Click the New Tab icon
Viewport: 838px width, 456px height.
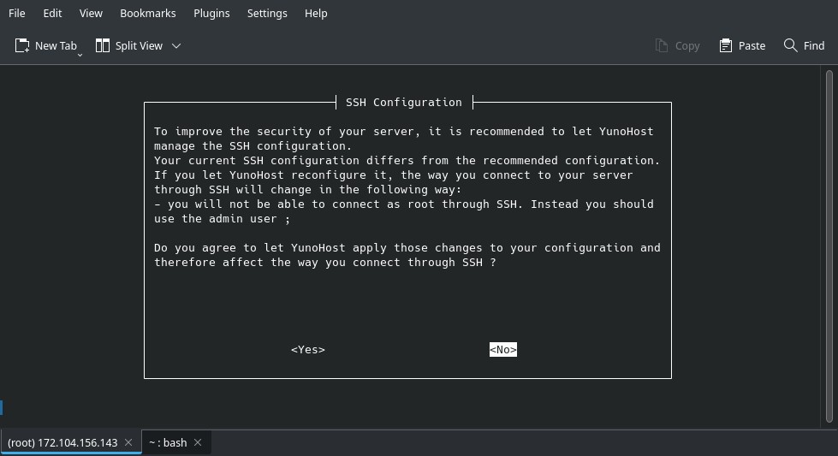[22, 45]
